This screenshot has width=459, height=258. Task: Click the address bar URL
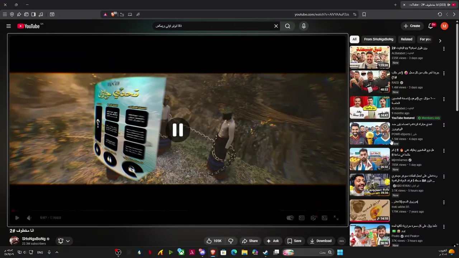coord(322,14)
